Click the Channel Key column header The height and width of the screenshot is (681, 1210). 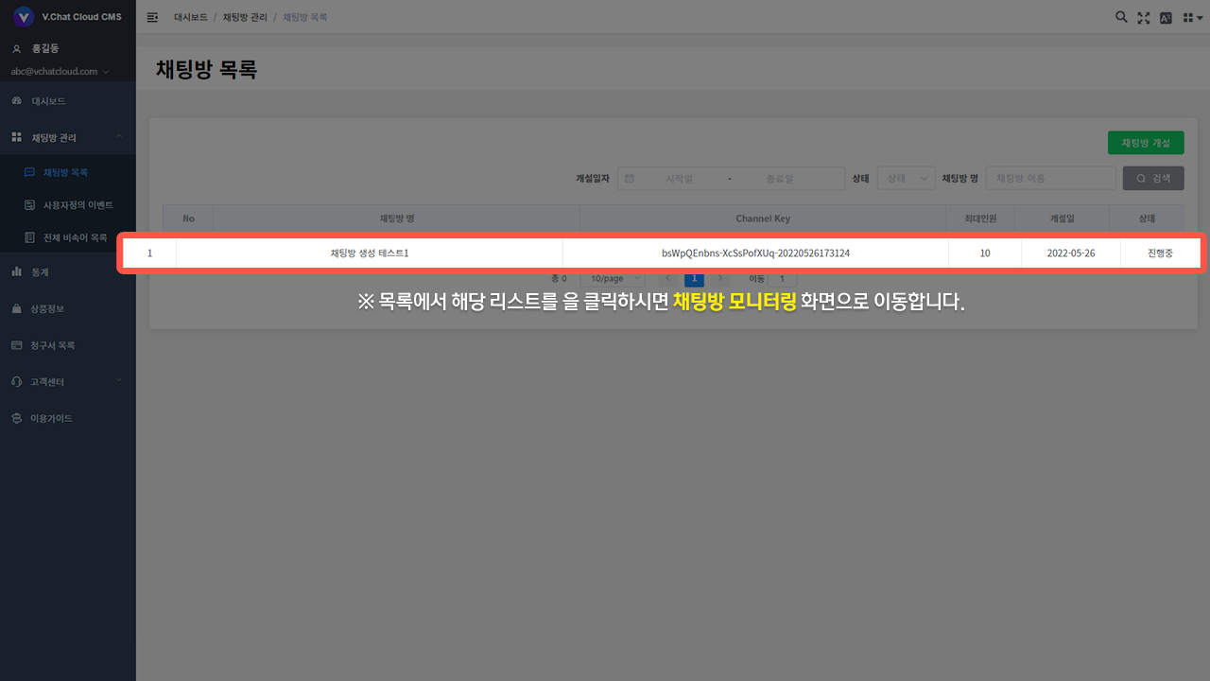tap(763, 218)
